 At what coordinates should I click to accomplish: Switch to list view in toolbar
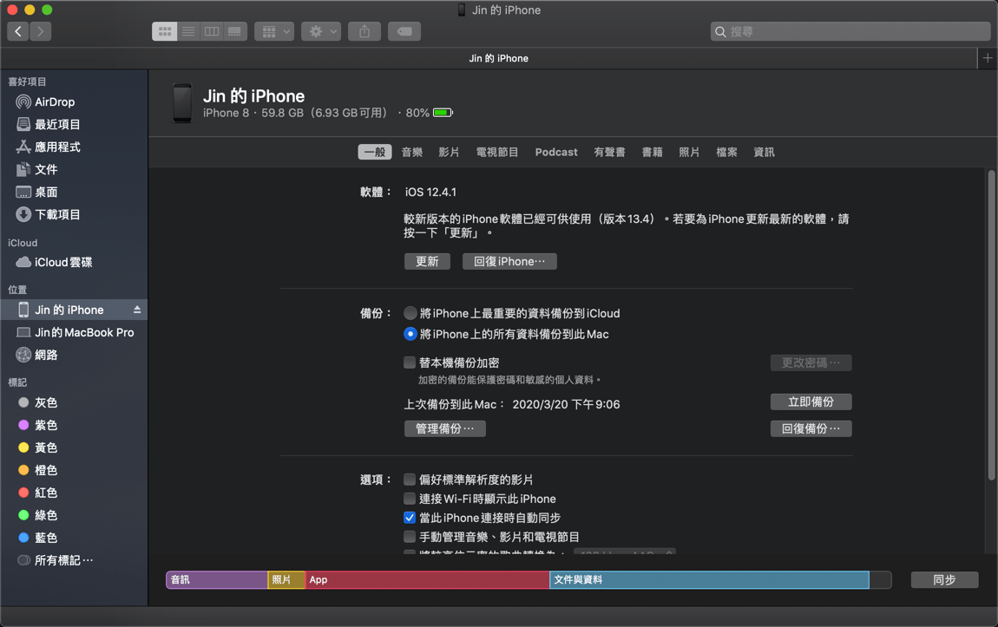188,31
